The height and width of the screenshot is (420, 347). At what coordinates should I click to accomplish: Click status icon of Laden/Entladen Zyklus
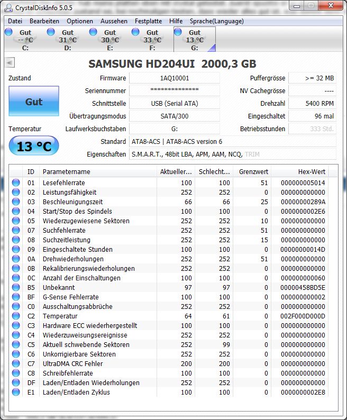tap(16, 392)
